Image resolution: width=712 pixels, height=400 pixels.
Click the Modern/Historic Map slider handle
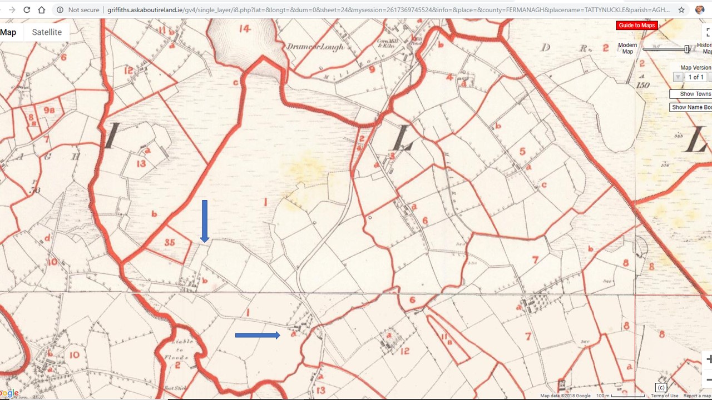pyautogui.click(x=687, y=49)
